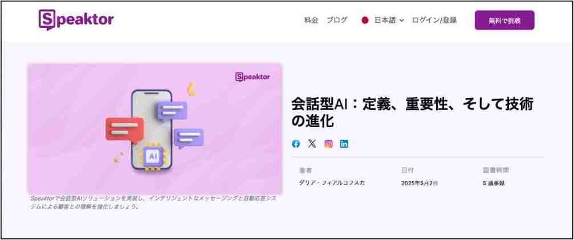Click the date 2025年5月2日
Screen dimensions: 574x240
[x=420, y=184]
